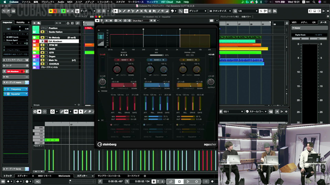Viewport: 330px width, 185px height.
Task: Open the MixConsole tab in lower zone
Action: (64, 176)
